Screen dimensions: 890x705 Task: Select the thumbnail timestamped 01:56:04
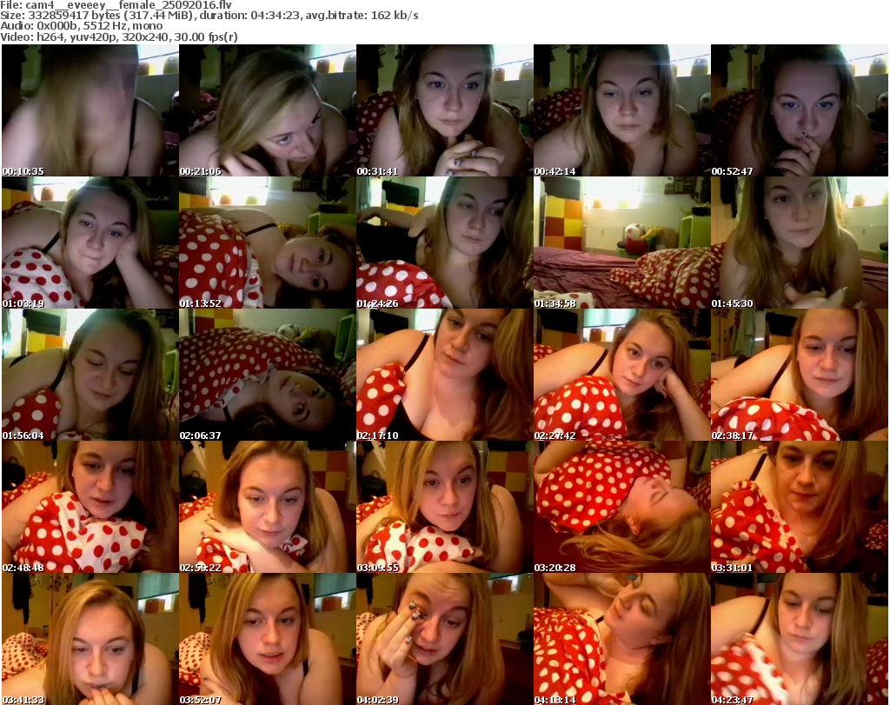90,376
